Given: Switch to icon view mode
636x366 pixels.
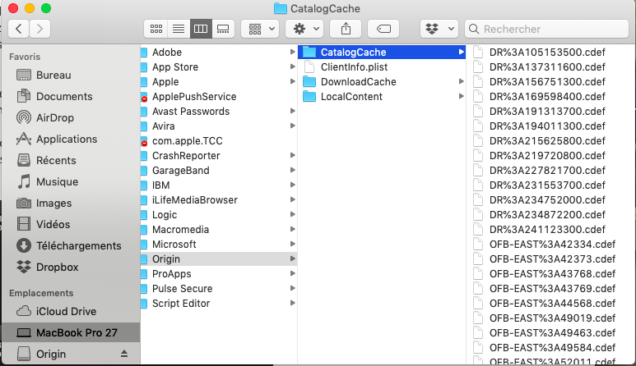Looking at the screenshot, I should (156, 29).
